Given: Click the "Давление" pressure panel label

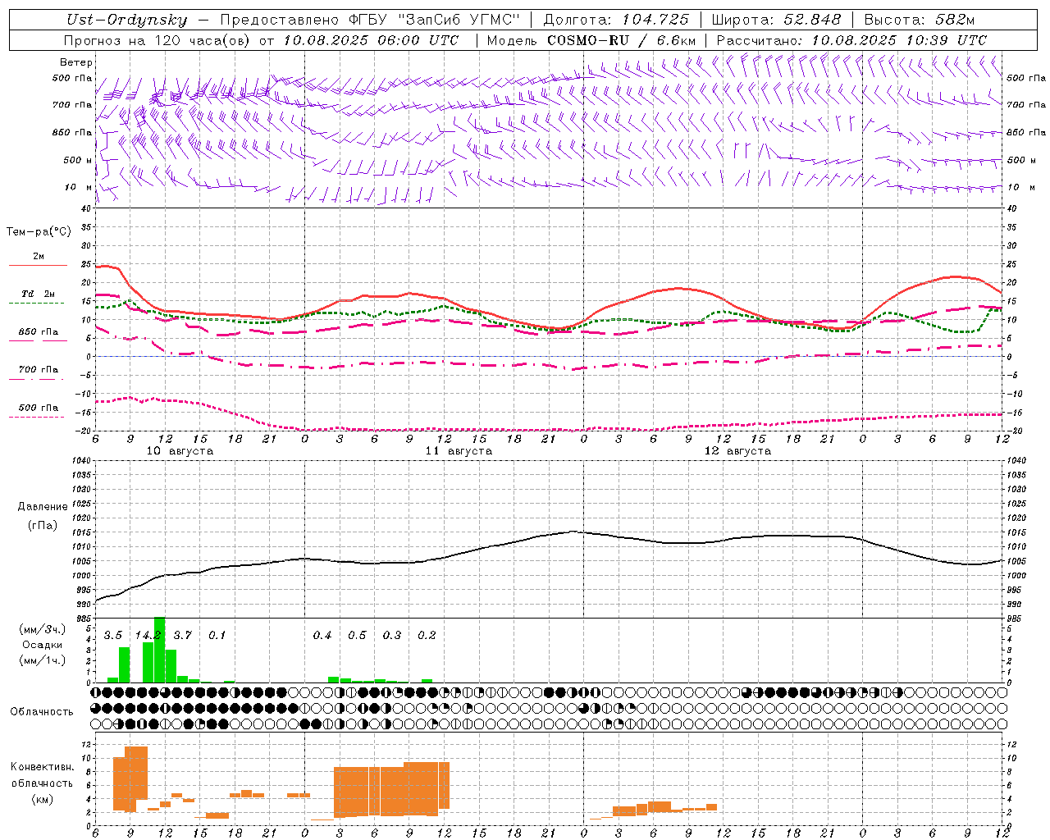Looking at the screenshot, I should click(42, 507).
